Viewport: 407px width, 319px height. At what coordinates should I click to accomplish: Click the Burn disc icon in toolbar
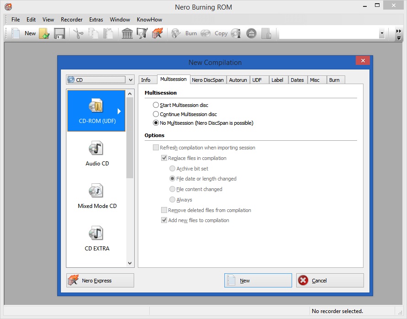(x=176, y=33)
